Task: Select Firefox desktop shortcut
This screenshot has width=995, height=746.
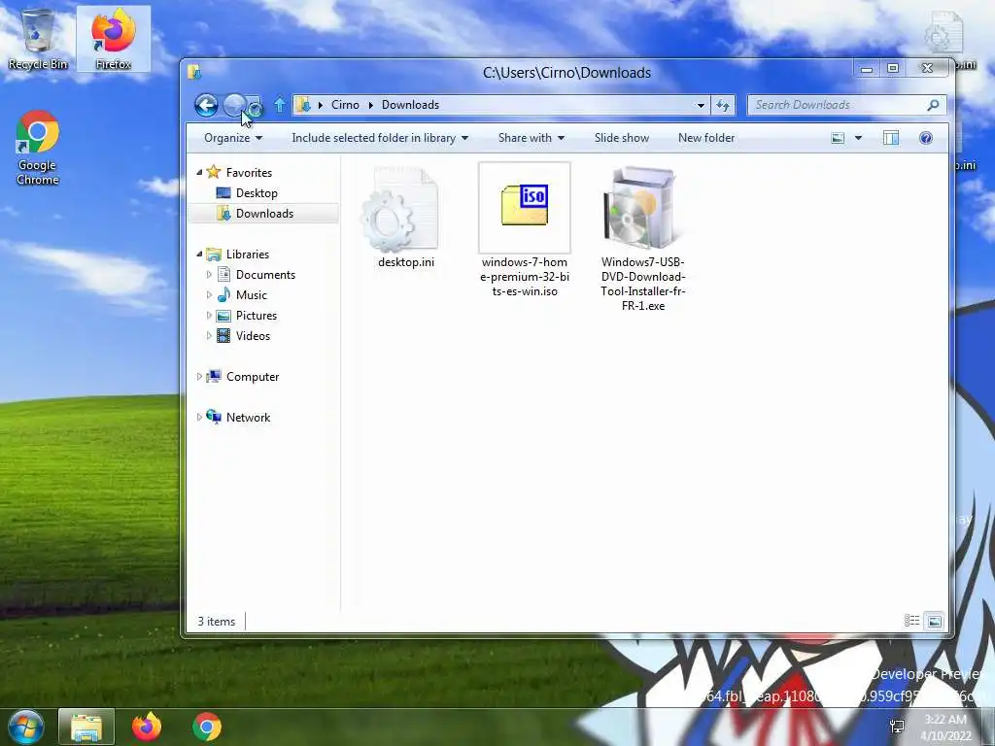Action: 114,39
